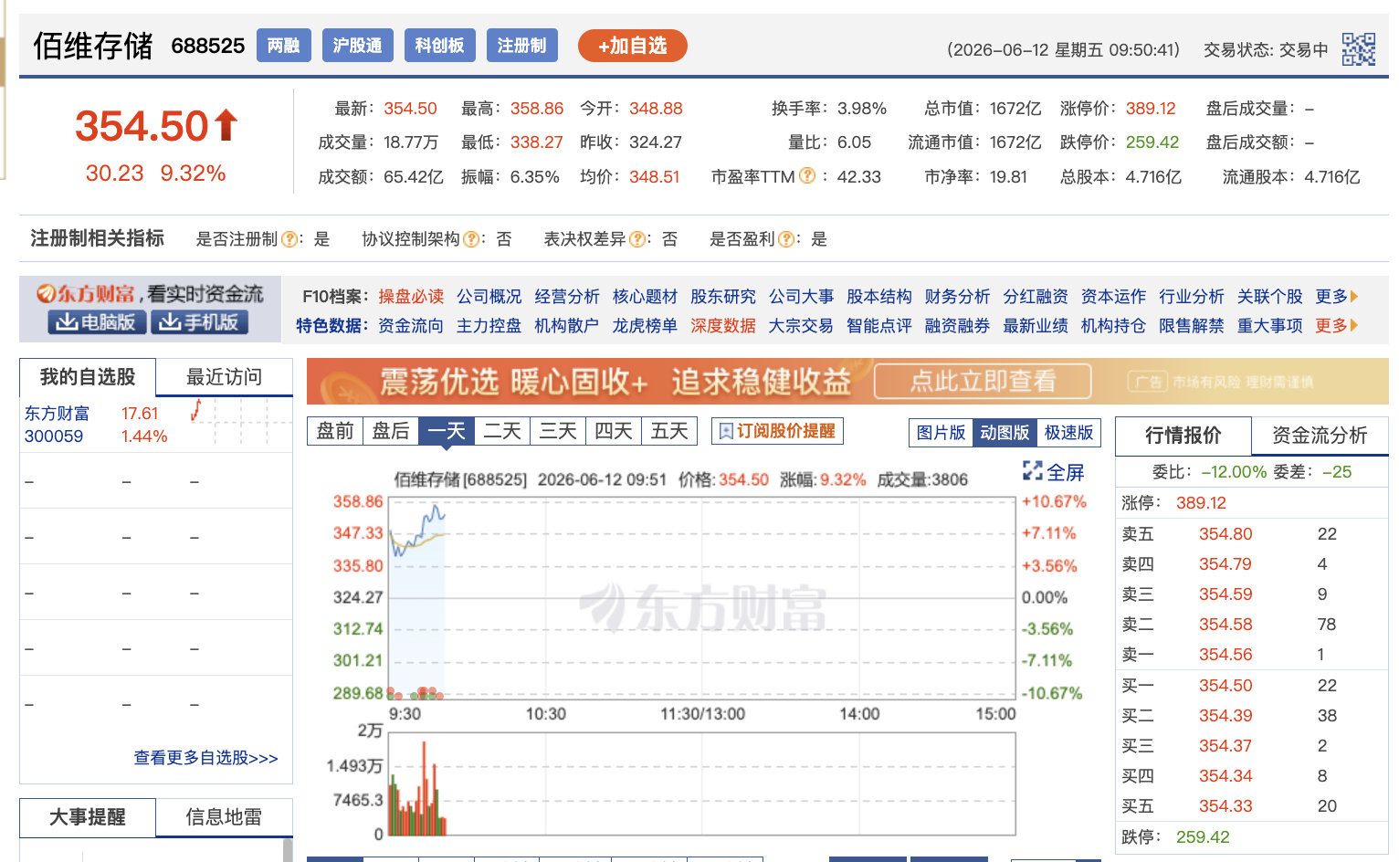Click the 查看更多自选股 link

coord(205,758)
